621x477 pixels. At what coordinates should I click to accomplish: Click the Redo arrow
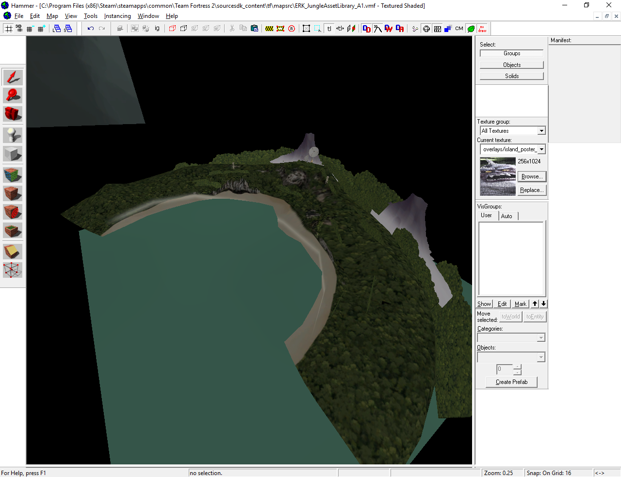click(x=102, y=29)
